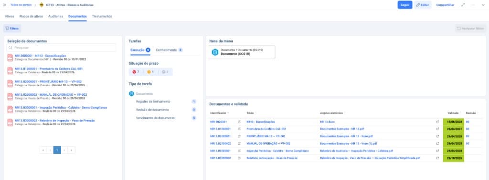Open NR13.03000001 identifier external-link icon
Viewport: 489px width, 180px height.
pyautogui.click(x=239, y=151)
